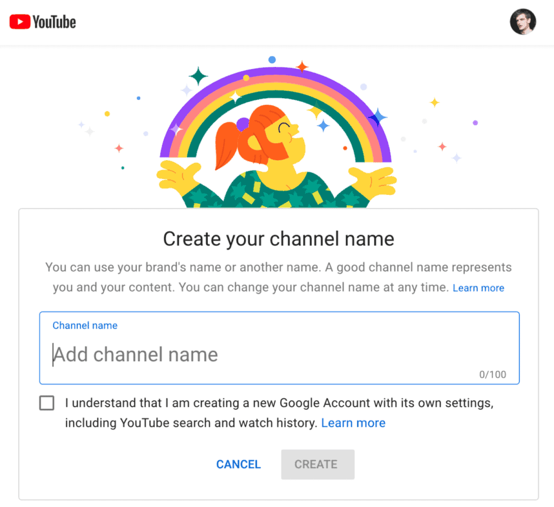Click the CANCEL button
The image size is (554, 507).
(x=239, y=464)
